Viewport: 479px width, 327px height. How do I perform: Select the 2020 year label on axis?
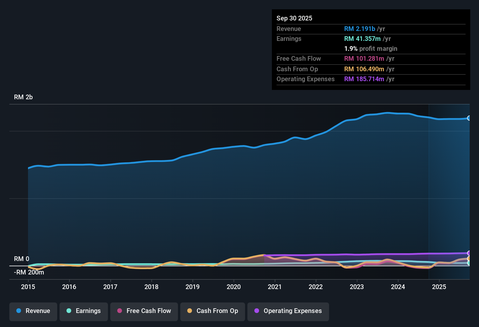coord(234,287)
